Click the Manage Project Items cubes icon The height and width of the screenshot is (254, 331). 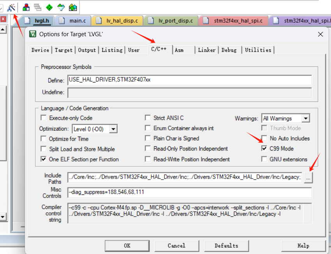point(26,8)
